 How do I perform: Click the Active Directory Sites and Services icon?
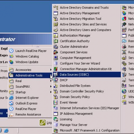tap(56, 24)
